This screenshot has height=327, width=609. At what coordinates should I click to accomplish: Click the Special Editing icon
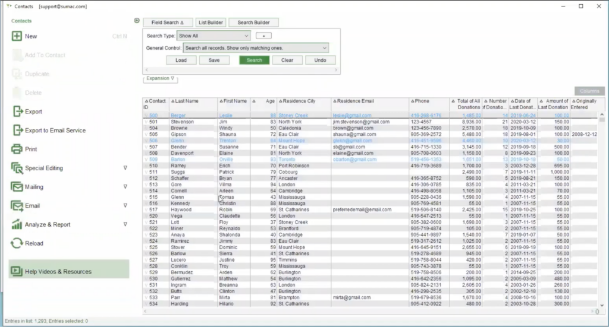point(17,168)
